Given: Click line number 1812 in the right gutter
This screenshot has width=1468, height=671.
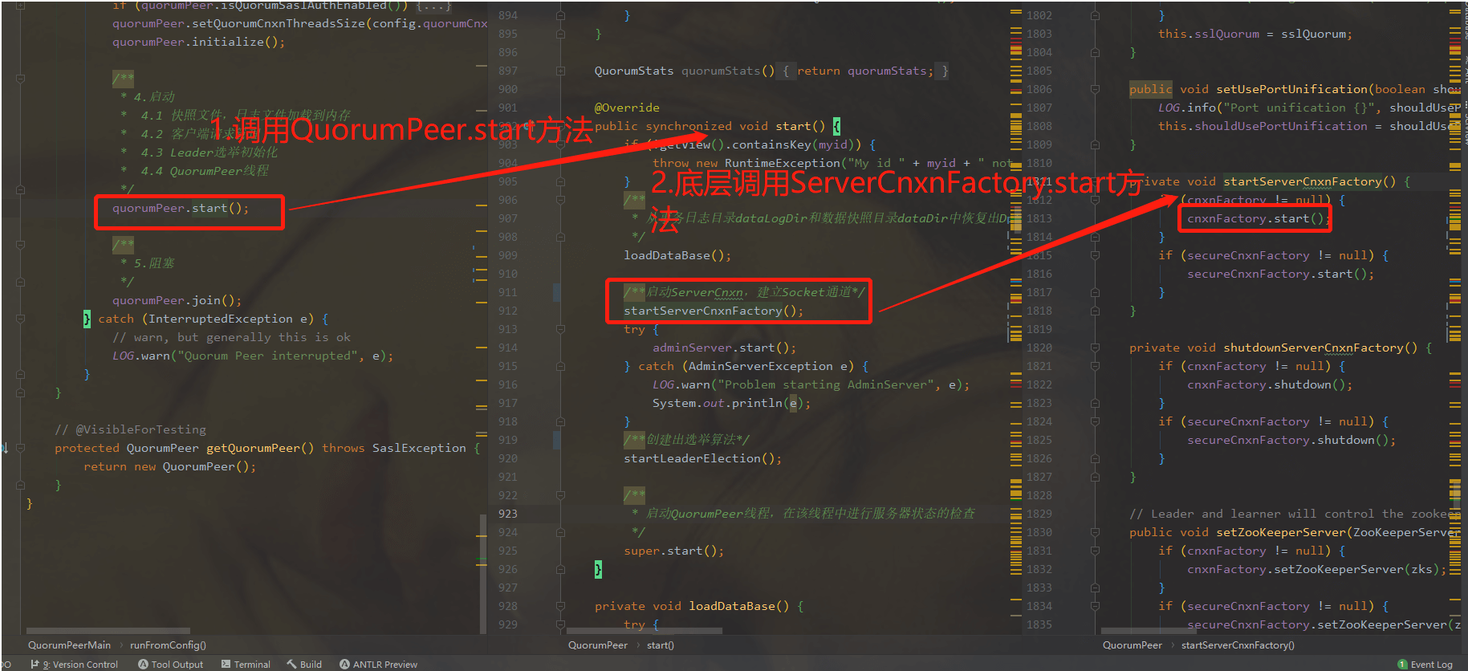Looking at the screenshot, I should [1039, 200].
